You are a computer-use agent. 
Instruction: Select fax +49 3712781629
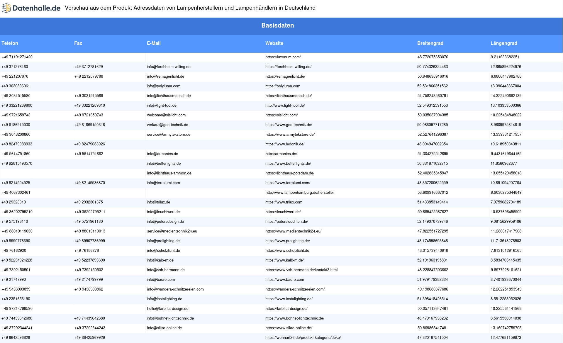pyautogui.click(x=89, y=67)
